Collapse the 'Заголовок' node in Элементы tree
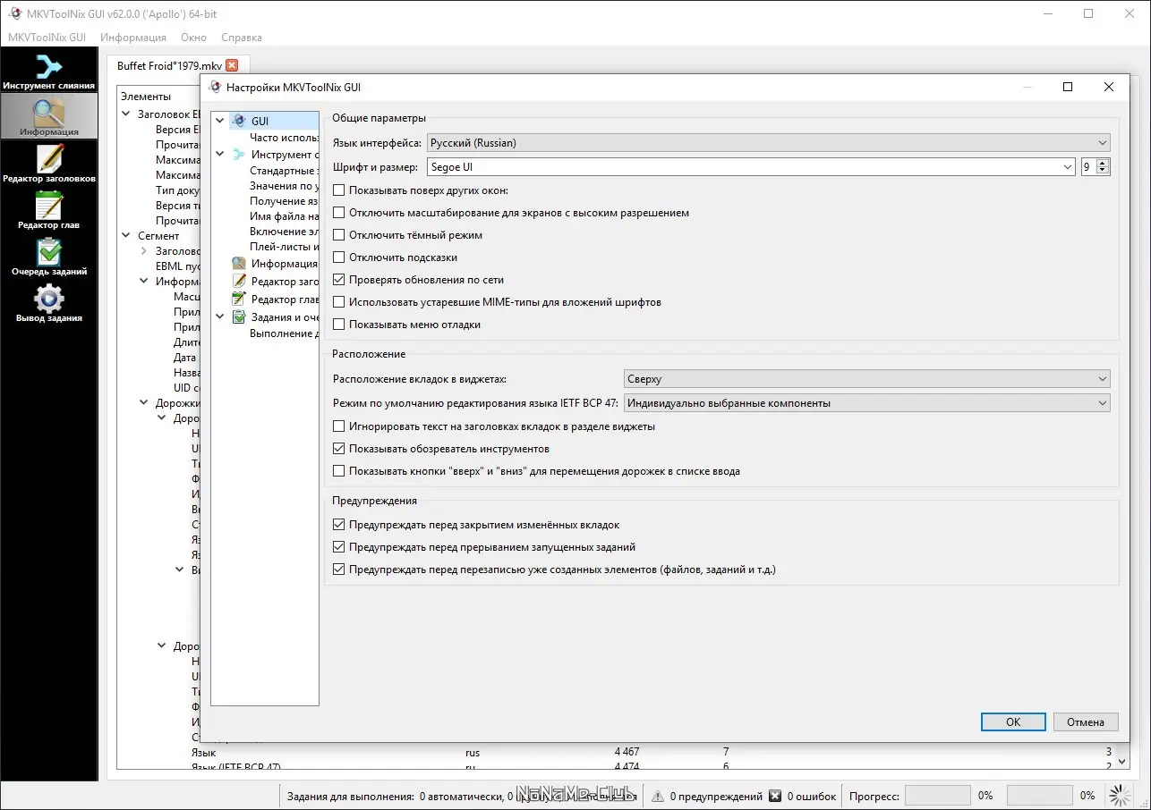The height and width of the screenshot is (810, 1151). click(x=126, y=114)
